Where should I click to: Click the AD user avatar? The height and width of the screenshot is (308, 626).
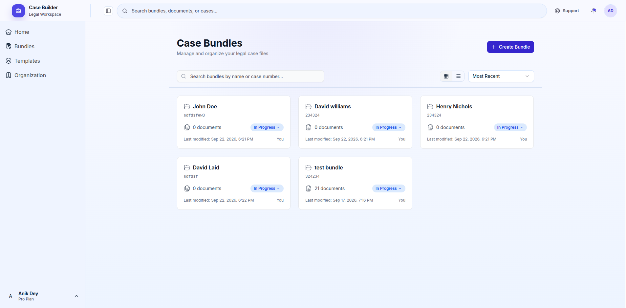610,11
